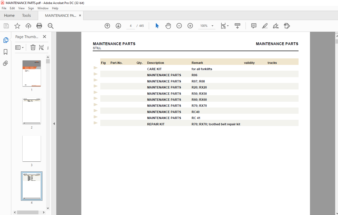The image size is (338, 215).
Task: Go to previous page arrow
Action: click(x=107, y=26)
